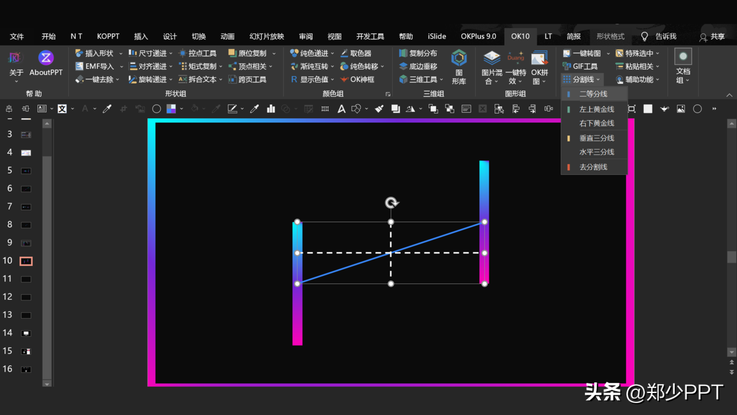Screen dimensions: 737x415
Task: Expand the 尺寸递进 dropdown
Action: click(x=171, y=54)
